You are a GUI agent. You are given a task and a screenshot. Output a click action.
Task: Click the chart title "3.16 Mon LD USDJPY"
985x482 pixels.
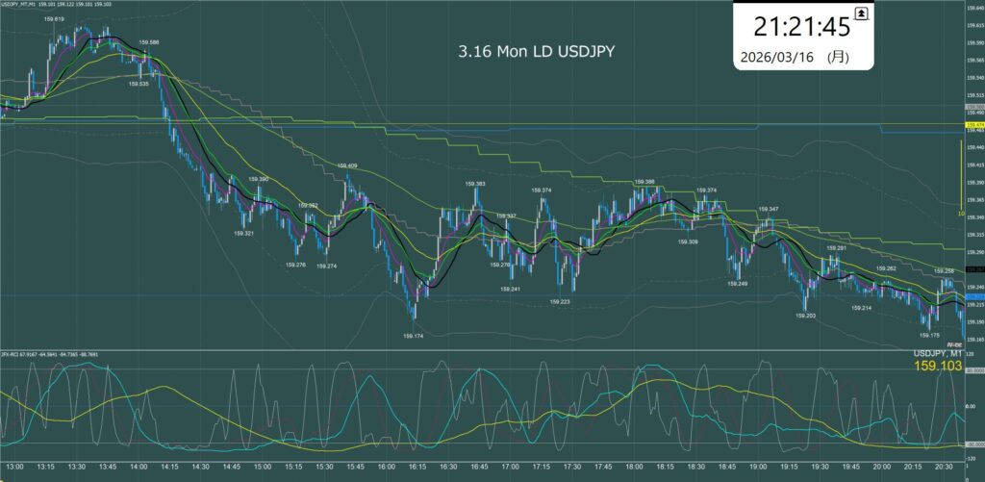(537, 52)
